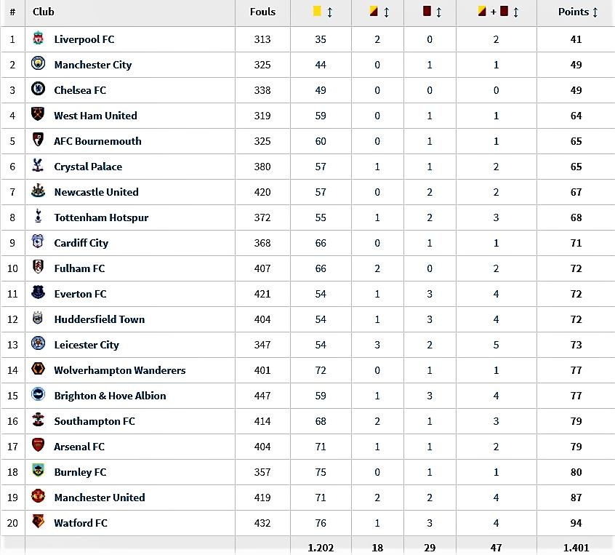This screenshot has width=615, height=555.
Task: Click the red card icon in the header
Action: [x=425, y=12]
